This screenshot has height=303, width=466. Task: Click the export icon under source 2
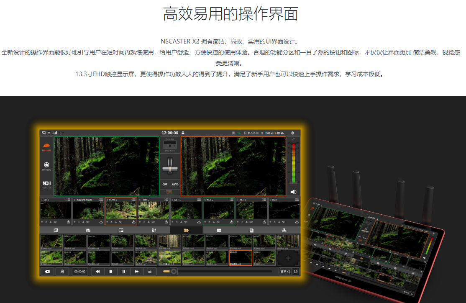pos(101,222)
